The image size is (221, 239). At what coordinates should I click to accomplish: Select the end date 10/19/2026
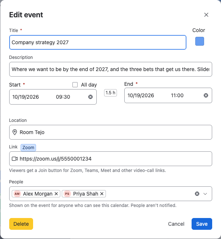click(x=140, y=95)
